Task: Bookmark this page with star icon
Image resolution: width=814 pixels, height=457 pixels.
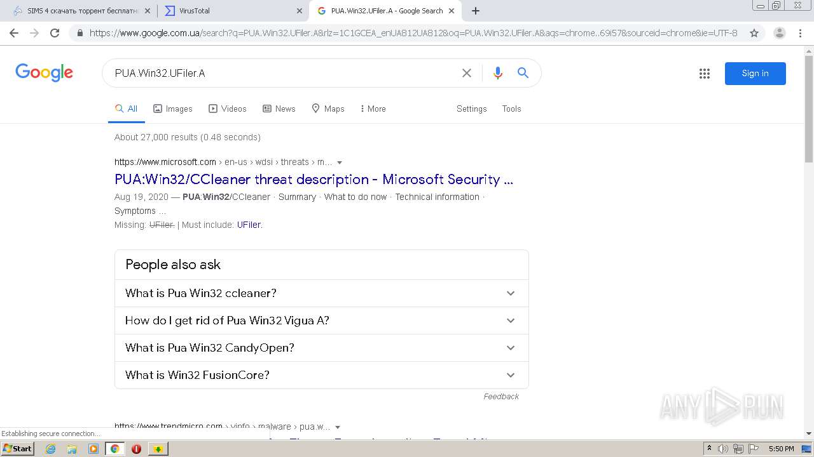Action: click(754, 33)
